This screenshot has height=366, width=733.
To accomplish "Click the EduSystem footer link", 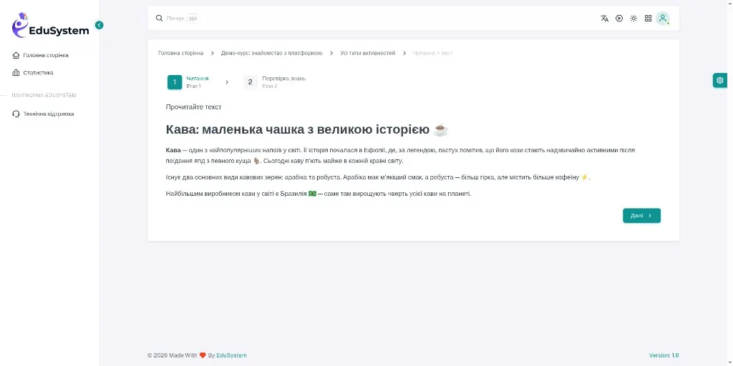I will coord(231,355).
